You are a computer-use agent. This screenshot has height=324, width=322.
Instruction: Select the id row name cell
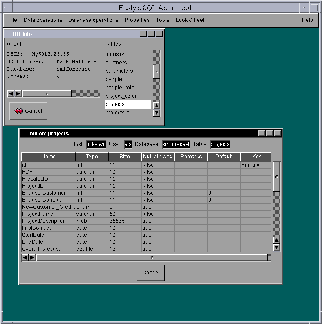coord(48,165)
